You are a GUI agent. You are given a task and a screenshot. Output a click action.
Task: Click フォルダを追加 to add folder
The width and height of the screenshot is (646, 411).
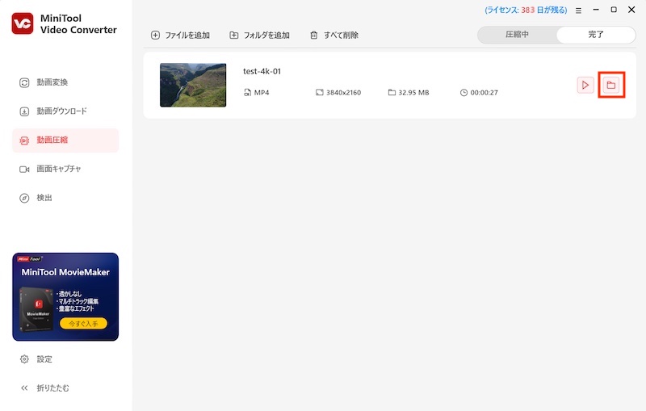(259, 36)
